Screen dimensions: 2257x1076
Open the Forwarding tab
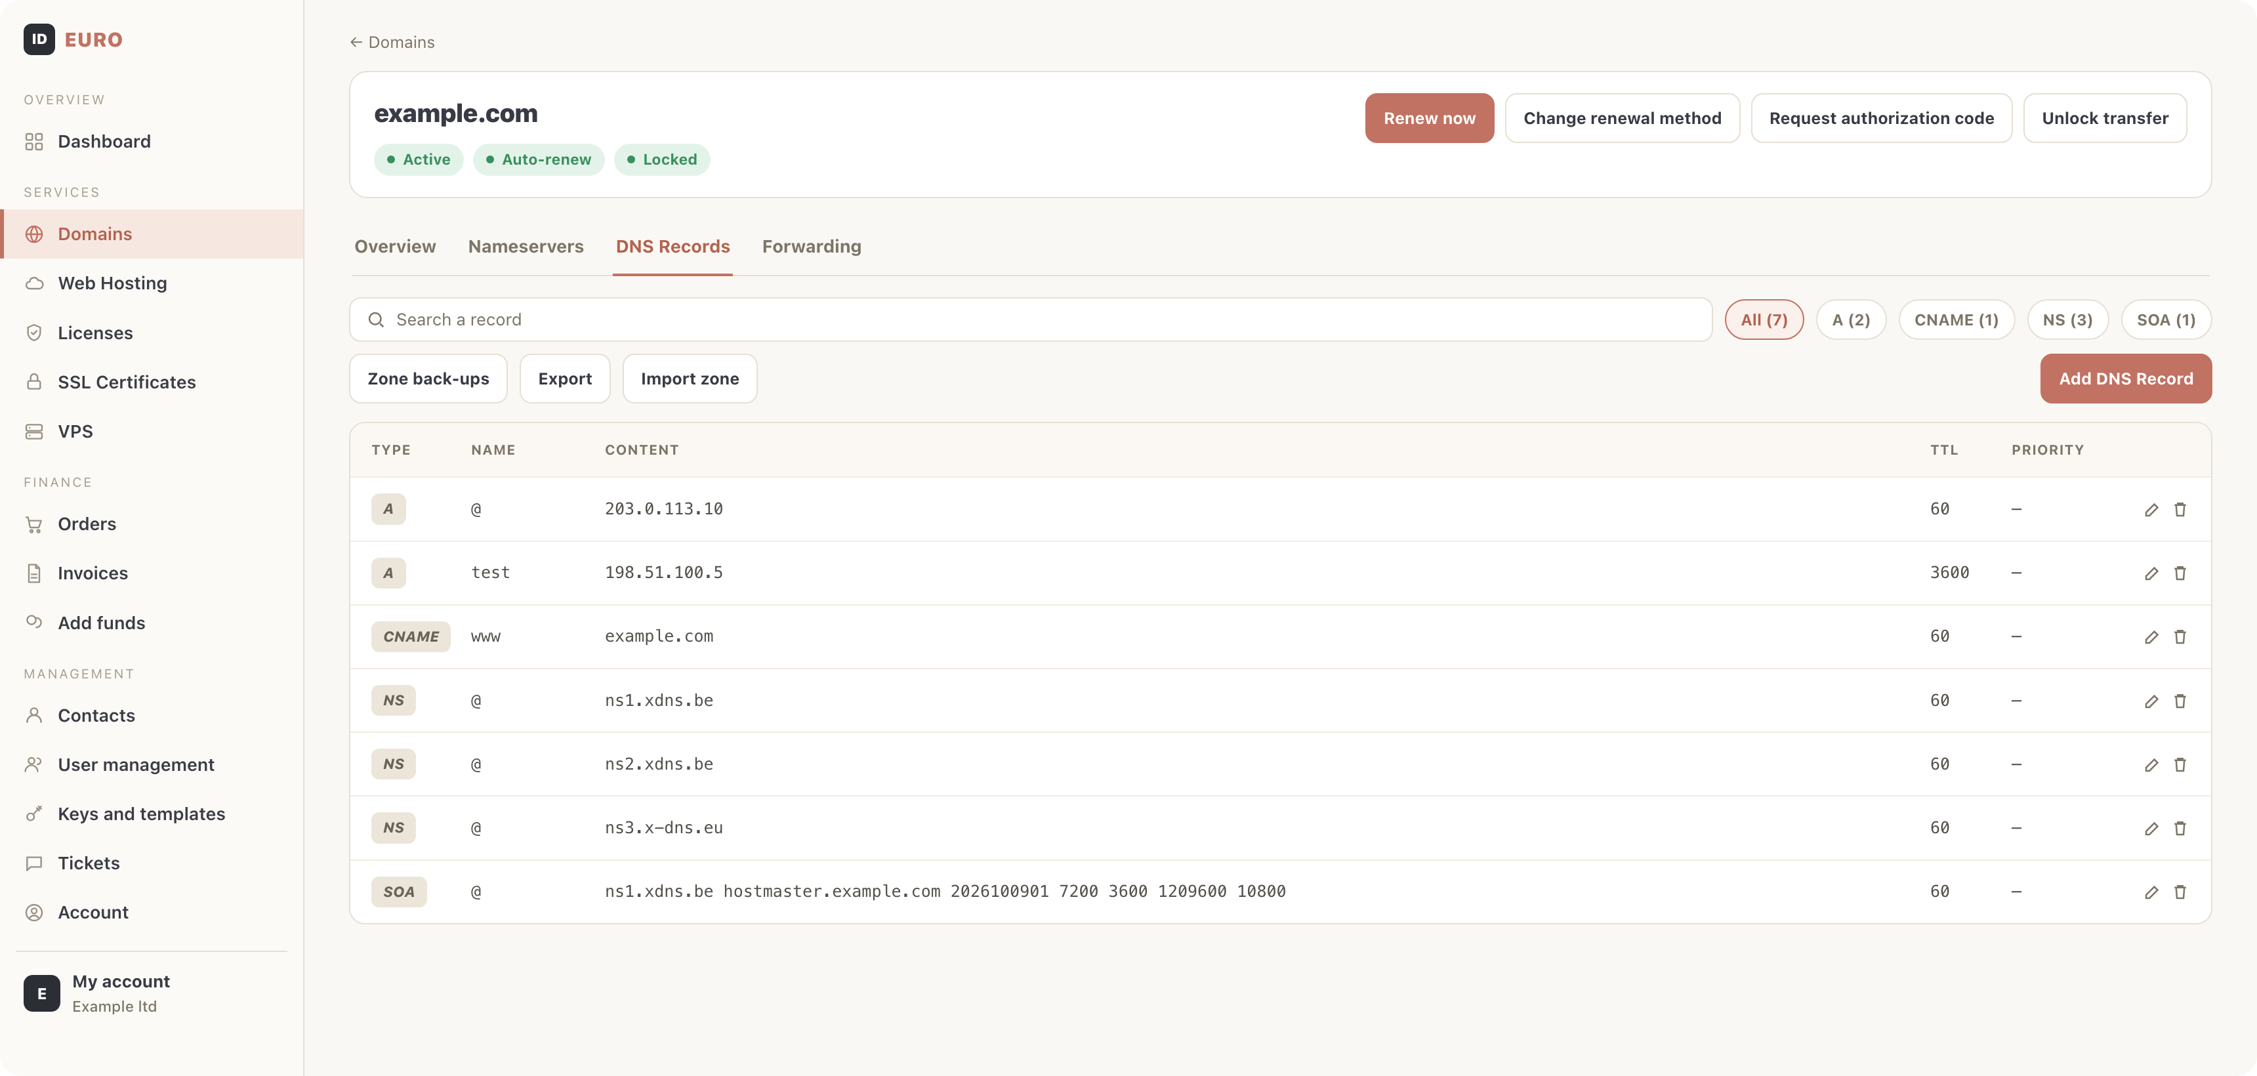click(x=812, y=246)
